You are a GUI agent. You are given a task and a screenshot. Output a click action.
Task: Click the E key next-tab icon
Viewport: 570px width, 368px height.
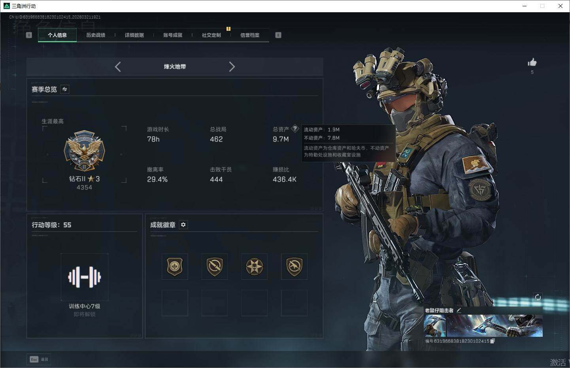pos(278,35)
